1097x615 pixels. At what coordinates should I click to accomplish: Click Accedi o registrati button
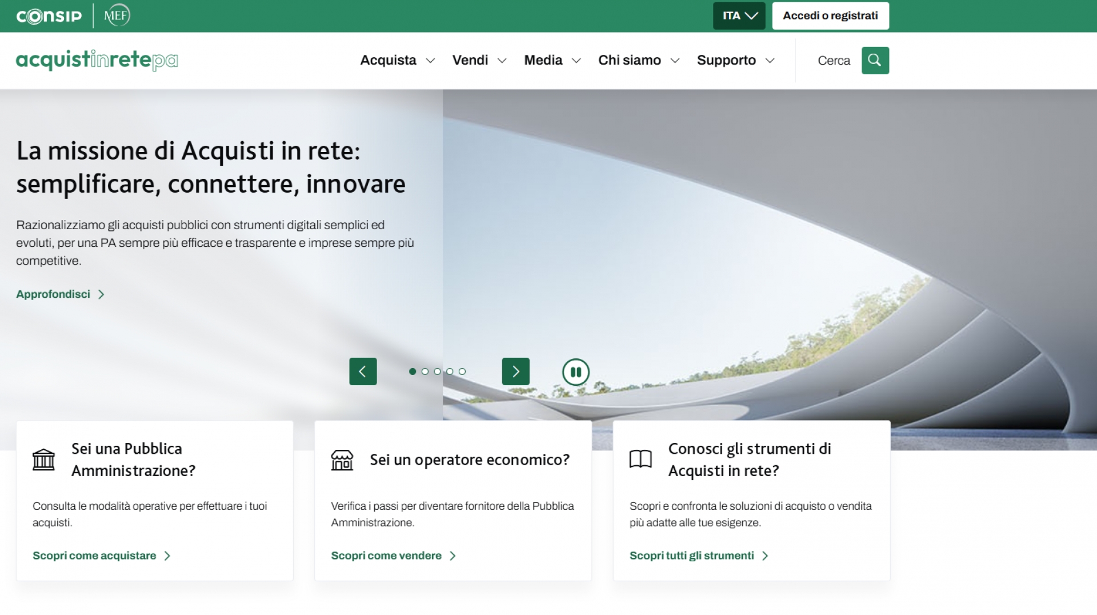pyautogui.click(x=830, y=16)
